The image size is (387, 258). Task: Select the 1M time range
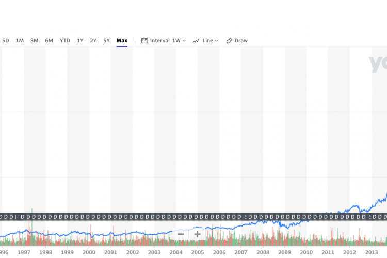(x=20, y=41)
